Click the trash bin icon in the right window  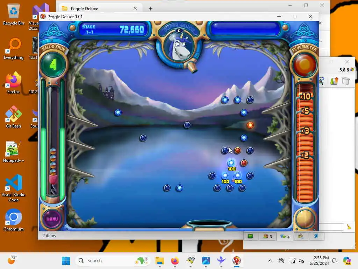tap(346, 81)
